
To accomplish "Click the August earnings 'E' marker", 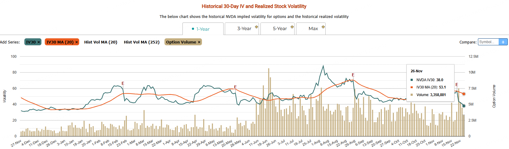I will 353,75.
